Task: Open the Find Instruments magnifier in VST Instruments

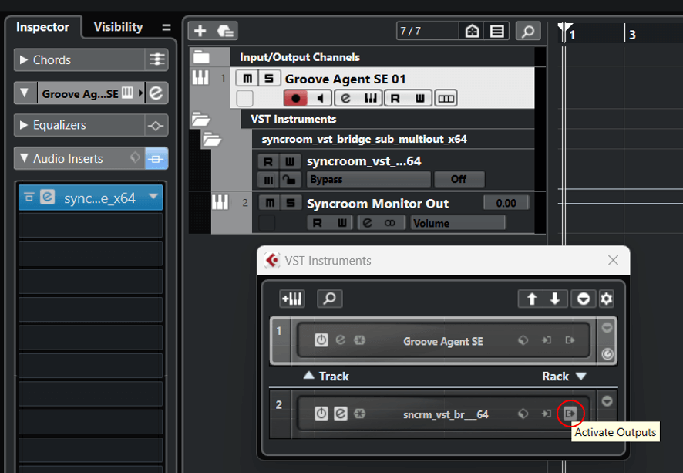Action: pyautogui.click(x=329, y=299)
